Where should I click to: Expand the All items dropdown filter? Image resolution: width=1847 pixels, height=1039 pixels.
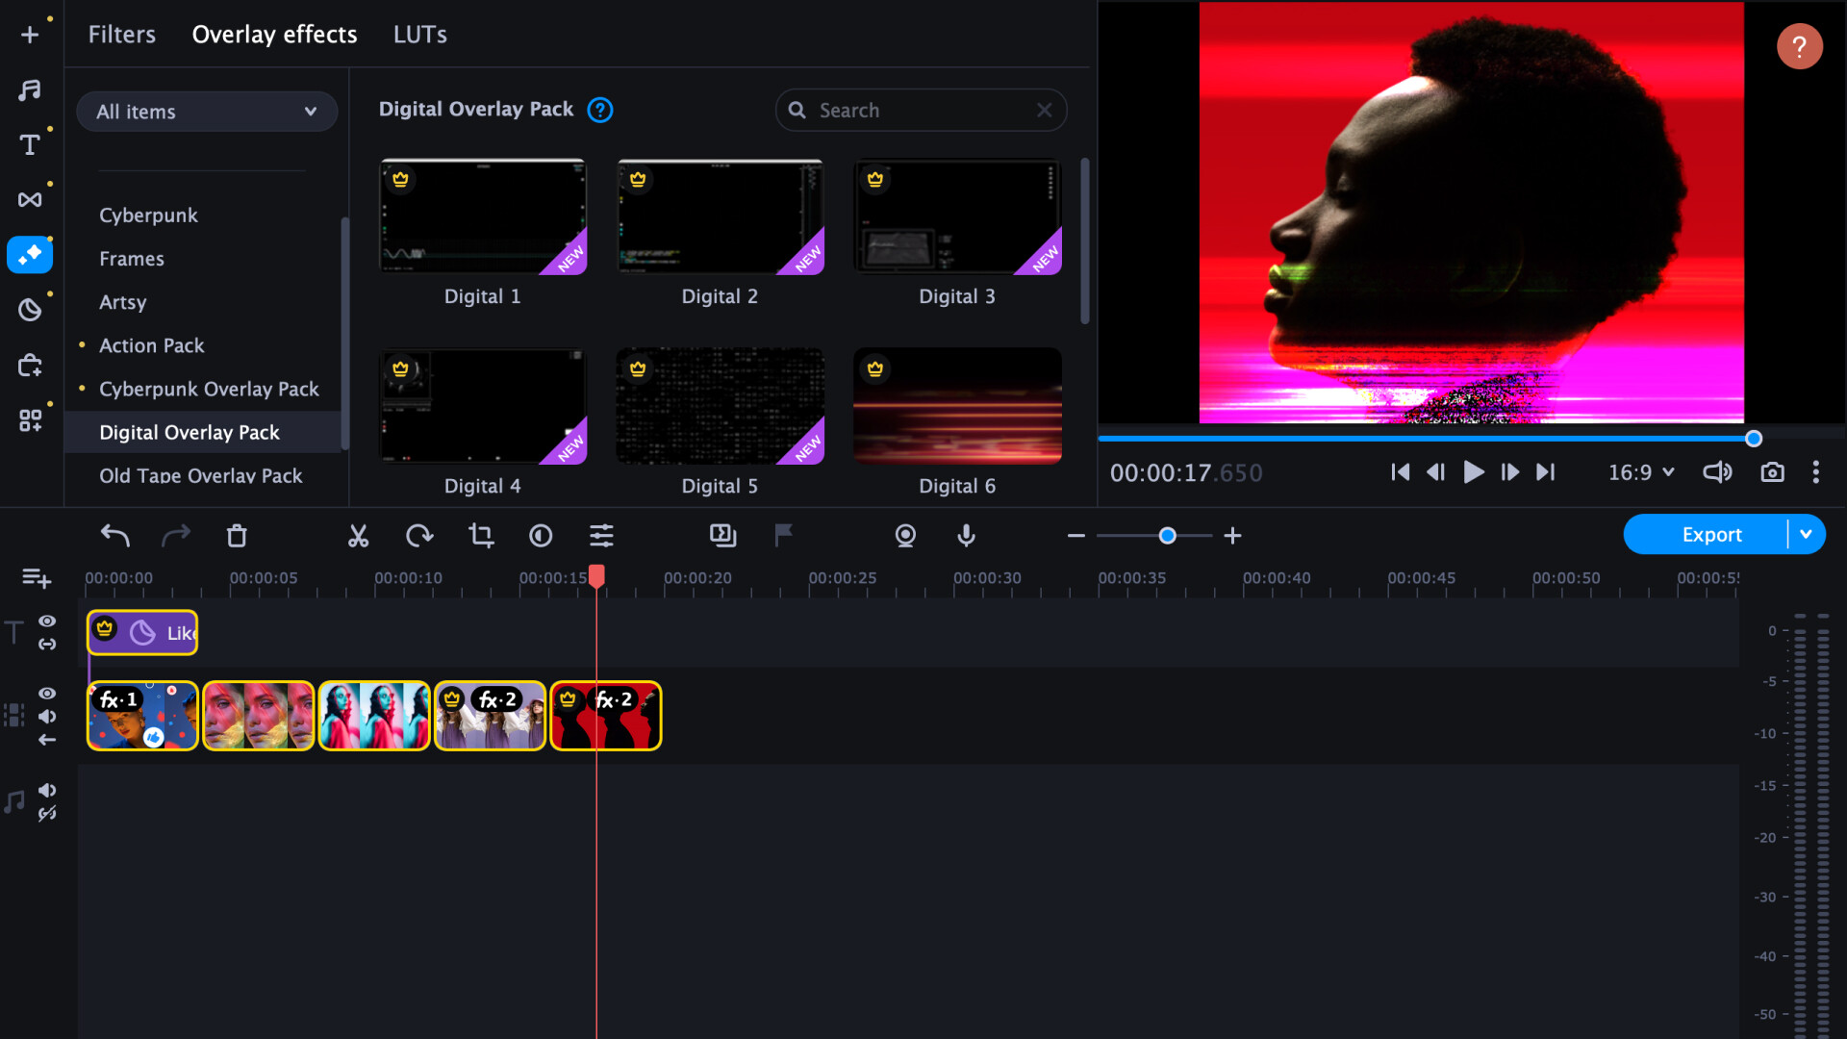pyautogui.click(x=206, y=112)
